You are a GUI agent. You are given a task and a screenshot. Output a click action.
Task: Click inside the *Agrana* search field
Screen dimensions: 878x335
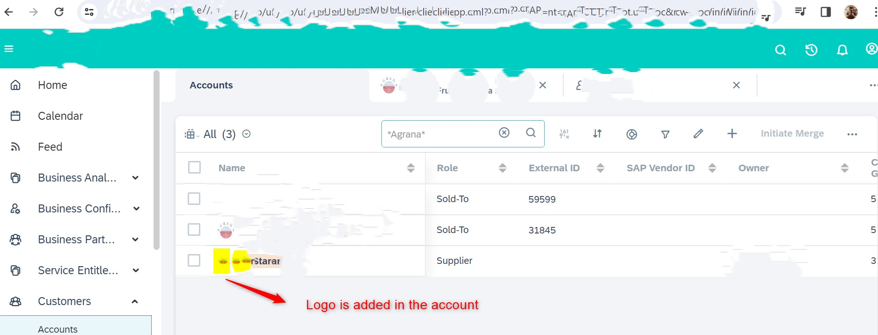440,134
